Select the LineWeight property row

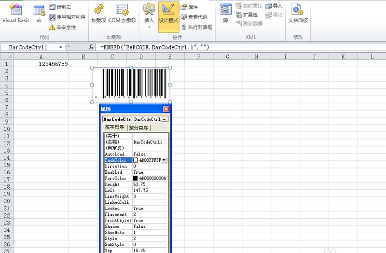(x=136, y=197)
